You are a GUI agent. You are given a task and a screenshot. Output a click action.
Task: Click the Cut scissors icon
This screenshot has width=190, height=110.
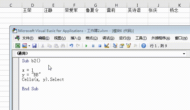point(43,46)
